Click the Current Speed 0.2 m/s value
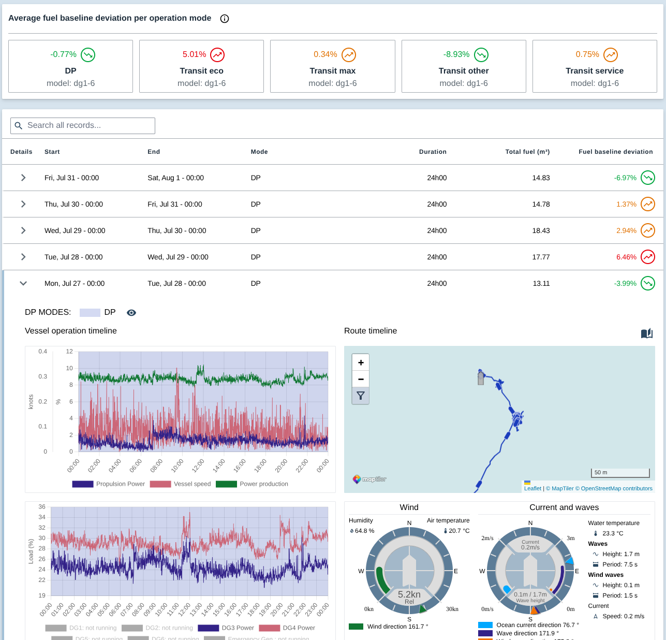Image resolution: width=666 pixels, height=640 pixels. [x=624, y=616]
